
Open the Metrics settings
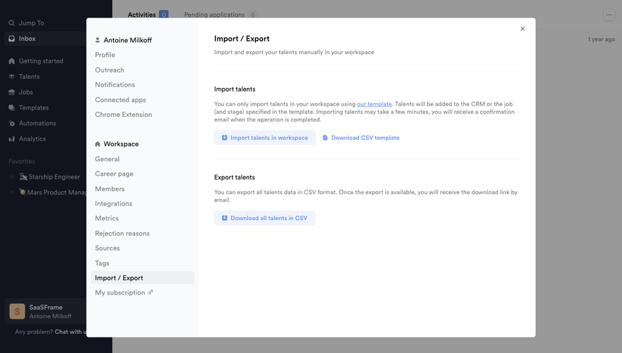click(107, 218)
